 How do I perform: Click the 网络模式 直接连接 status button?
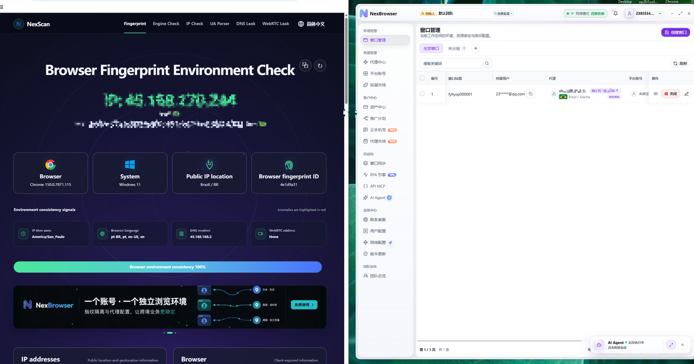[586, 14]
